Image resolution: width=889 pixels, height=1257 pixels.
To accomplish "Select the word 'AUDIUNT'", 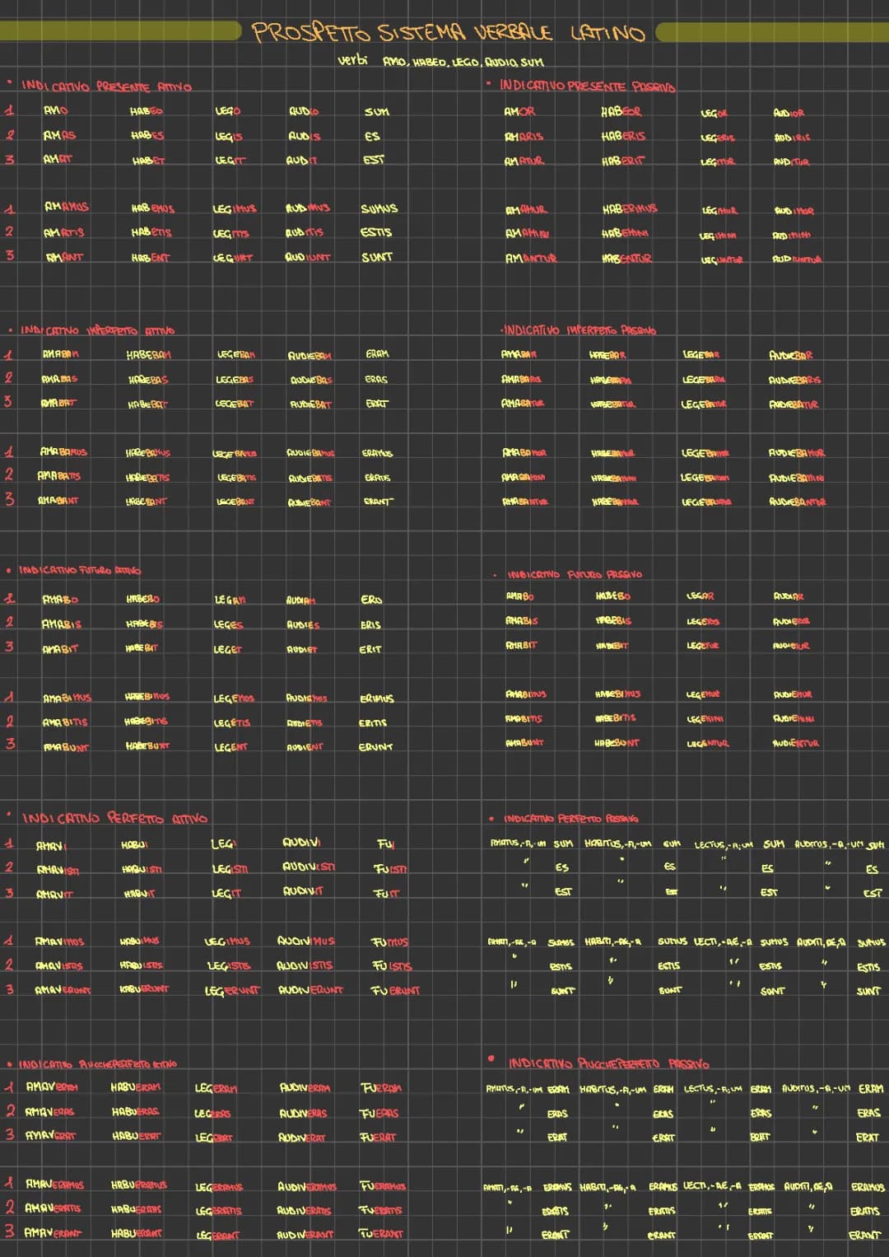I will (x=308, y=257).
